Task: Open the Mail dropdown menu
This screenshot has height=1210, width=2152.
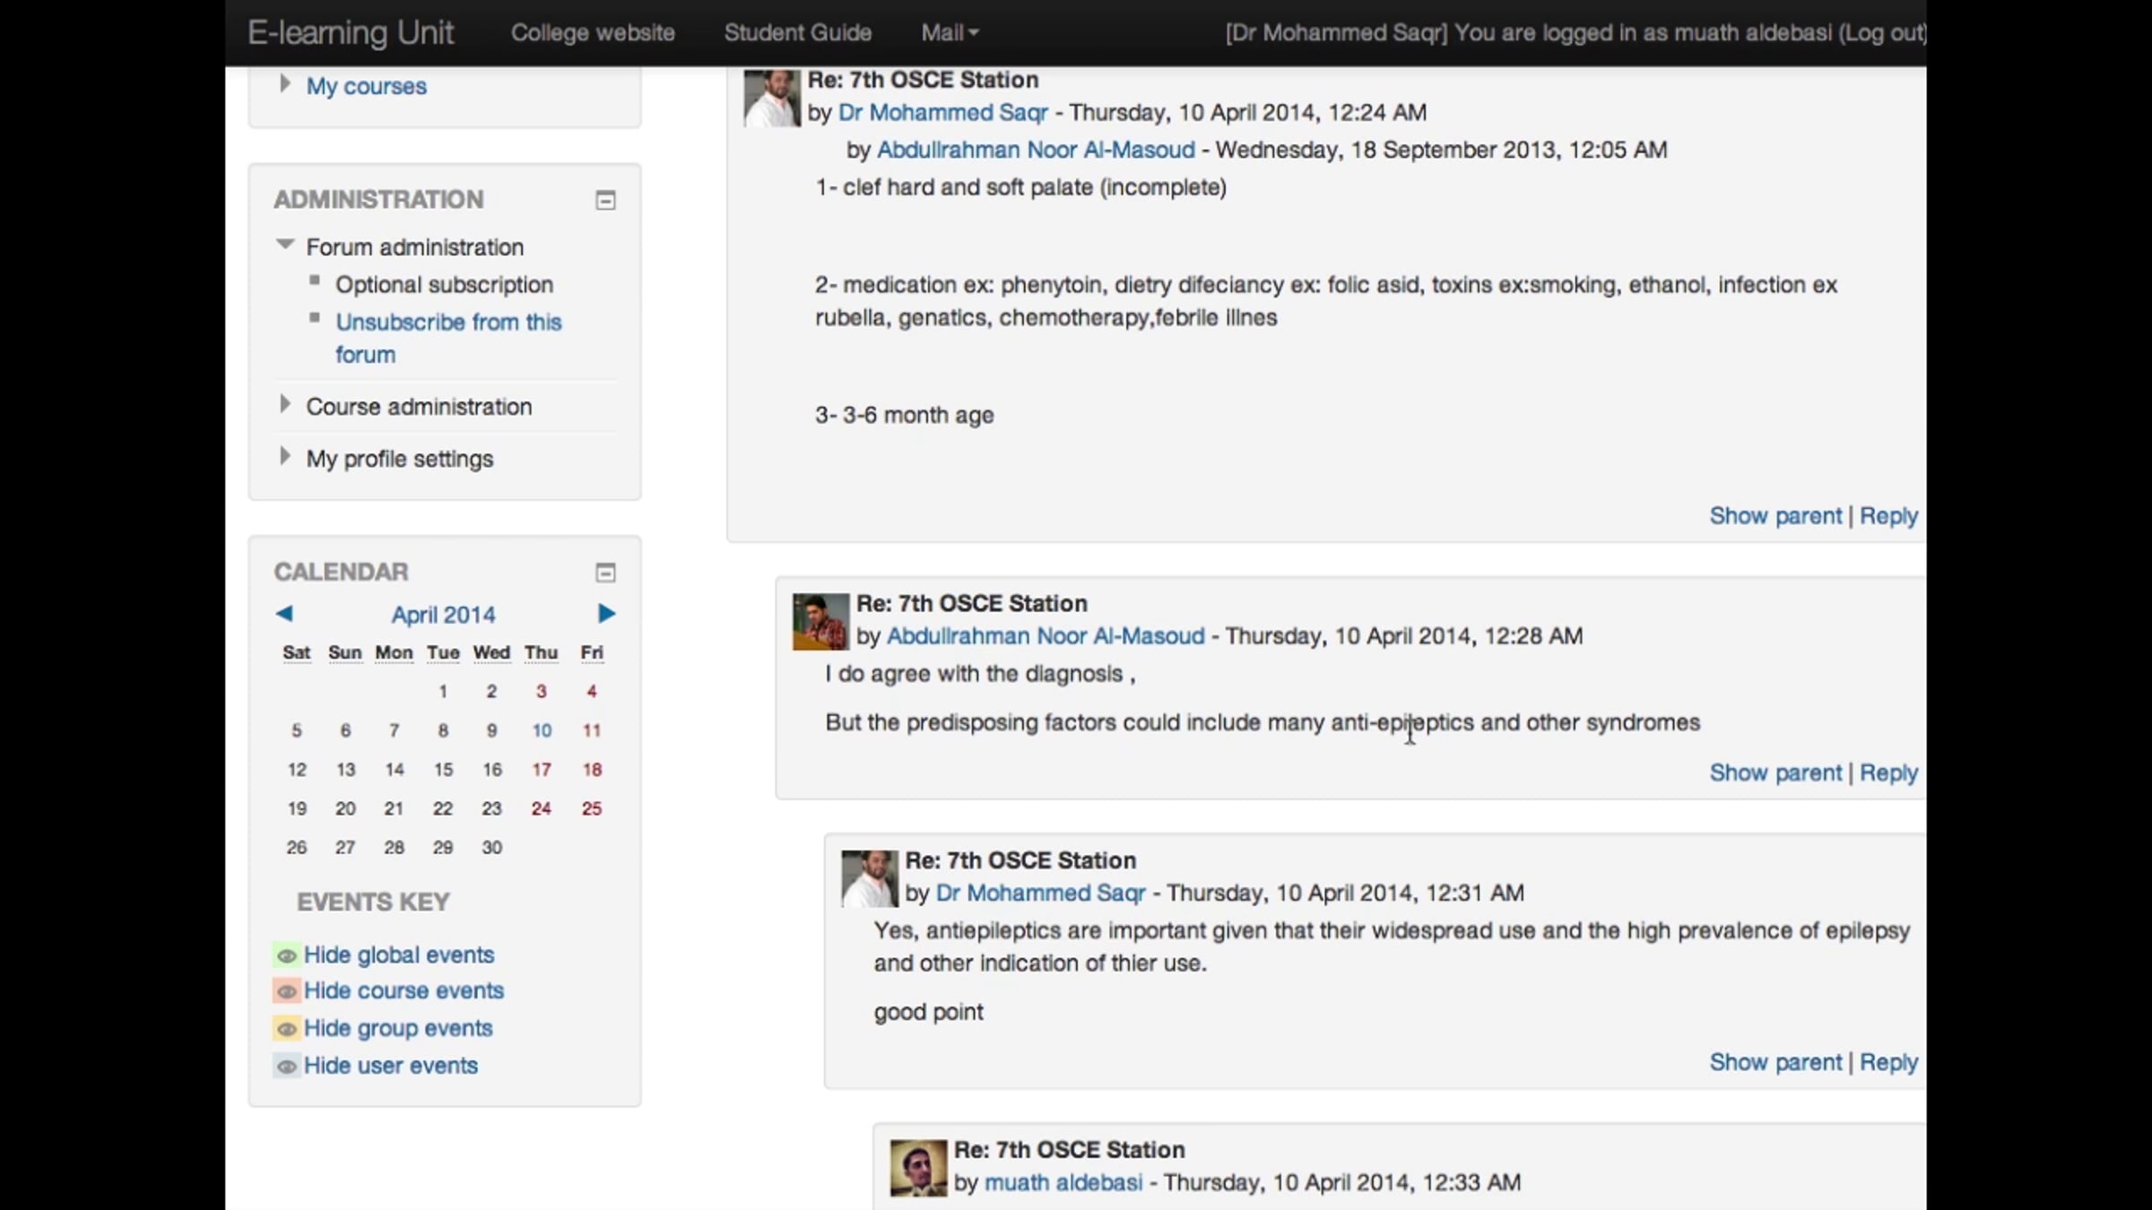Action: (x=949, y=33)
